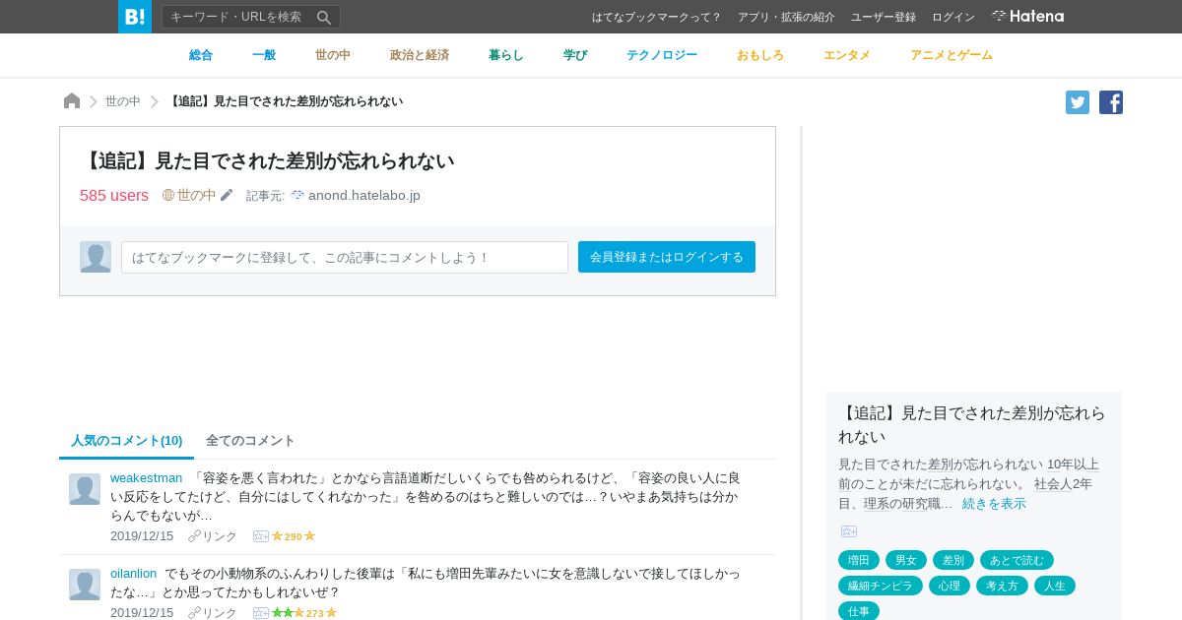Open the アプリ・拡張の紹介 link
The height and width of the screenshot is (620, 1182).
pyautogui.click(x=786, y=17)
